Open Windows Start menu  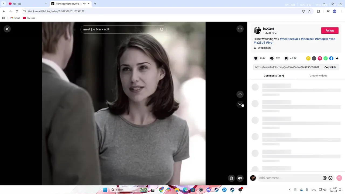click(105, 190)
